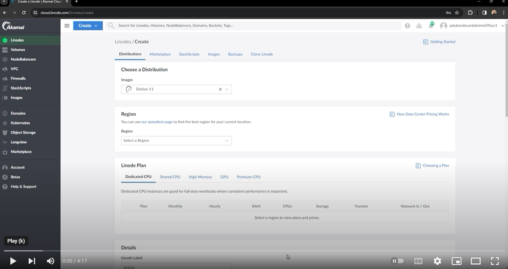508x269 pixels.
Task: Click the Monthly column header
Action: pos(175,206)
